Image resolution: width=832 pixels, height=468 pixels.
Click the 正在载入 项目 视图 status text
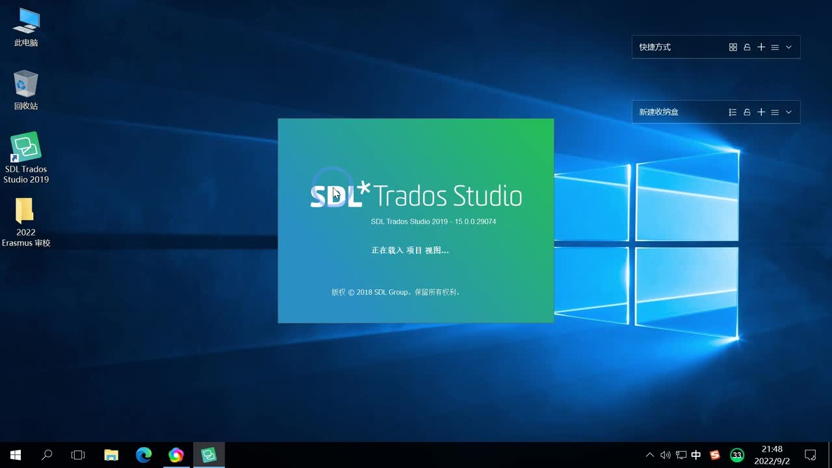click(409, 250)
